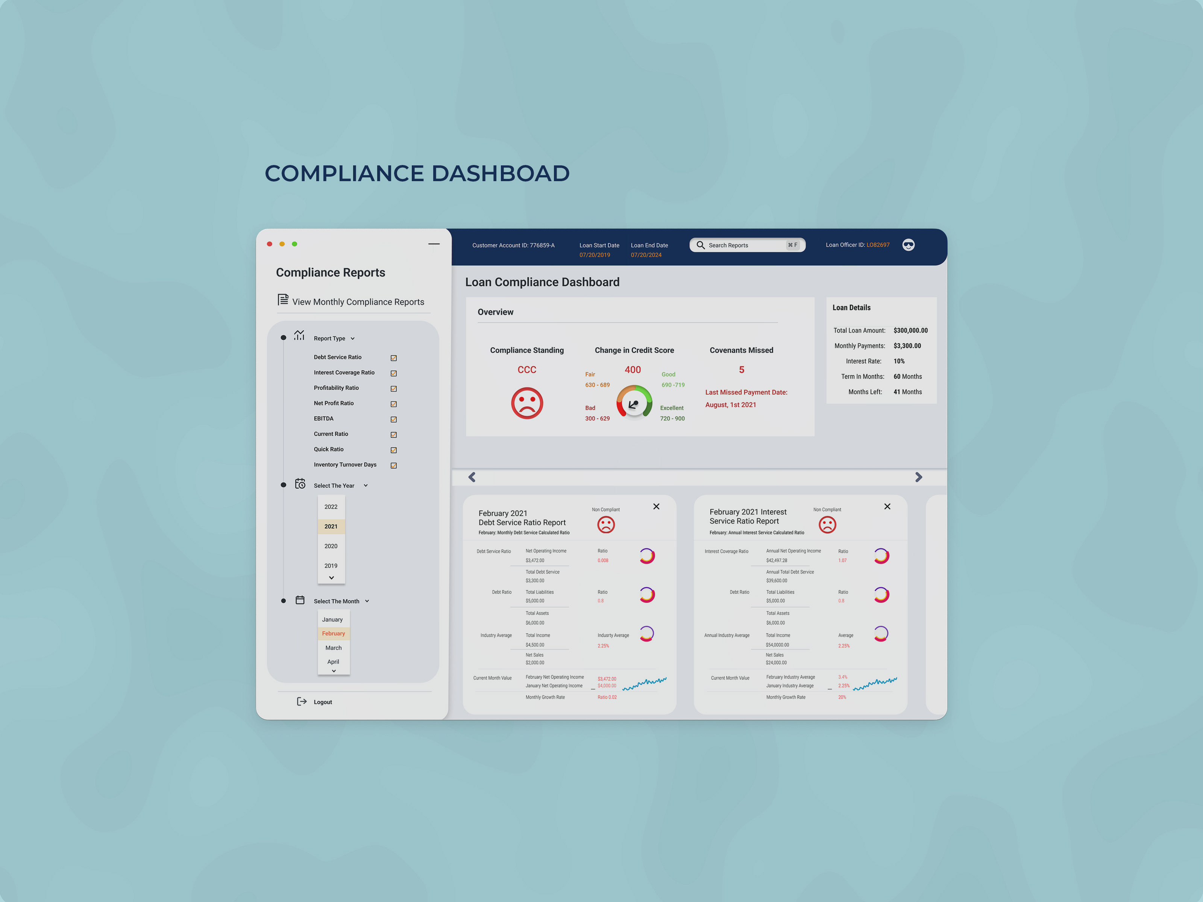Toggle the Interest Coverage Ratio checkbox

394,373
